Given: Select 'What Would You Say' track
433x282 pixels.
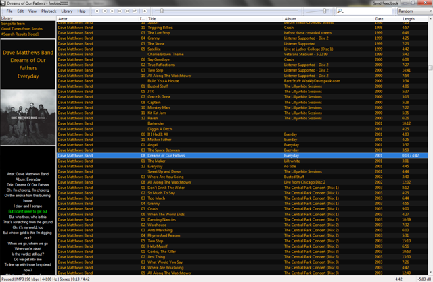Looking at the screenshot, I should (165, 262).
